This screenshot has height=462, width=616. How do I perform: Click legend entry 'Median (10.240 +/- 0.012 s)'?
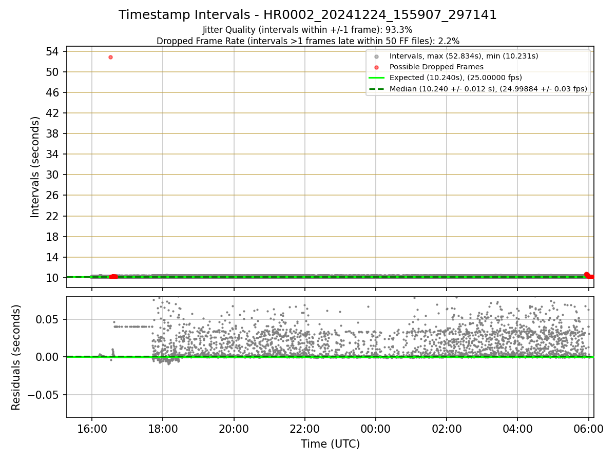(478, 89)
